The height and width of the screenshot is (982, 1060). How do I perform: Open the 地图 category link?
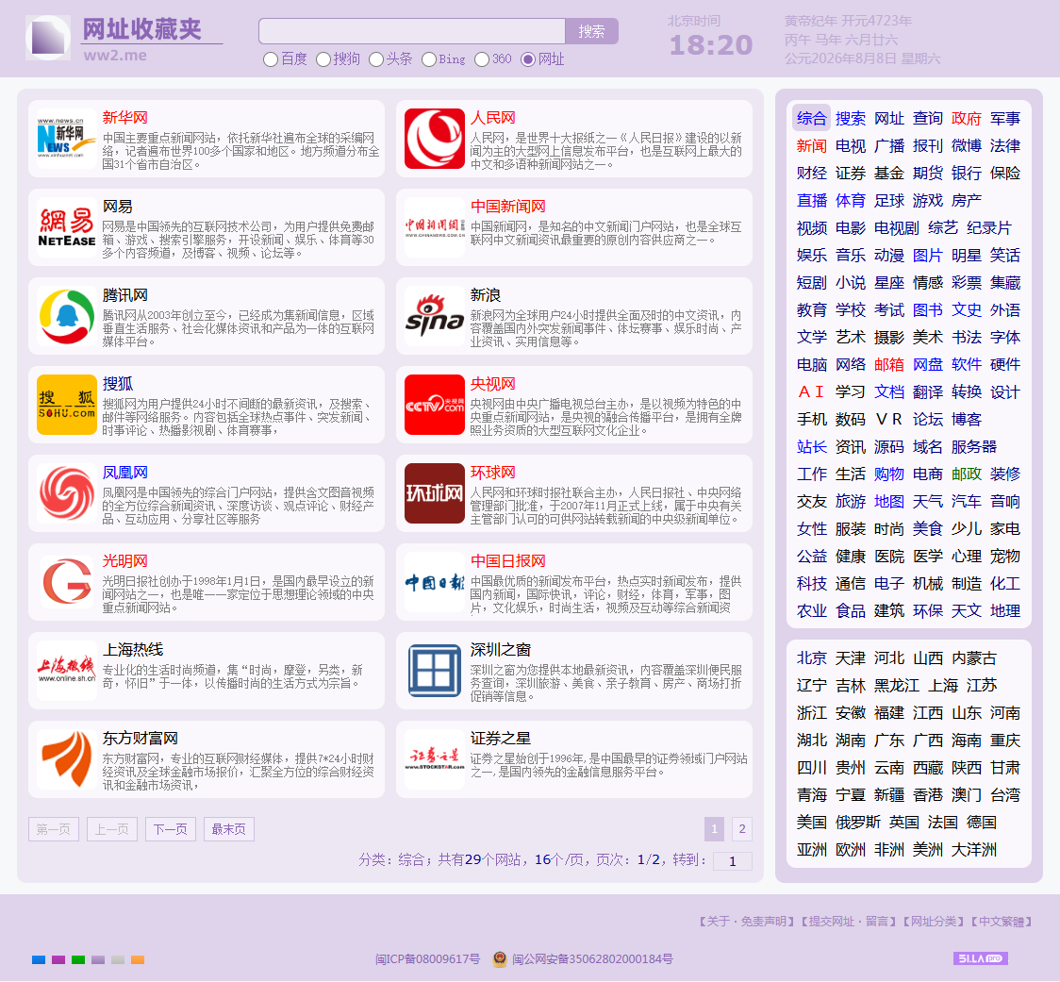[x=889, y=502]
